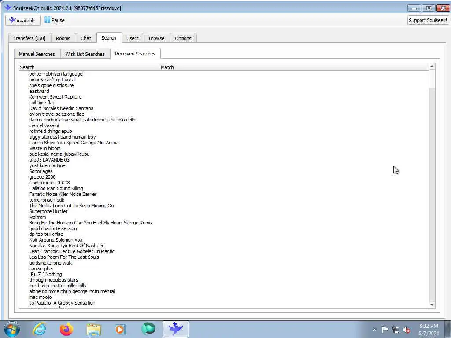
Task: Open Windows Explorer folder icon in taskbar
Action: pyautogui.click(x=94, y=329)
